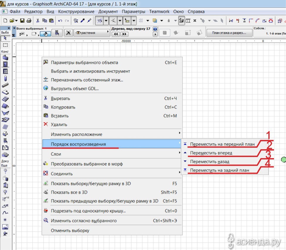Open the grid snap dropdown arrow
The height and width of the screenshot is (250, 286).
point(148,21)
